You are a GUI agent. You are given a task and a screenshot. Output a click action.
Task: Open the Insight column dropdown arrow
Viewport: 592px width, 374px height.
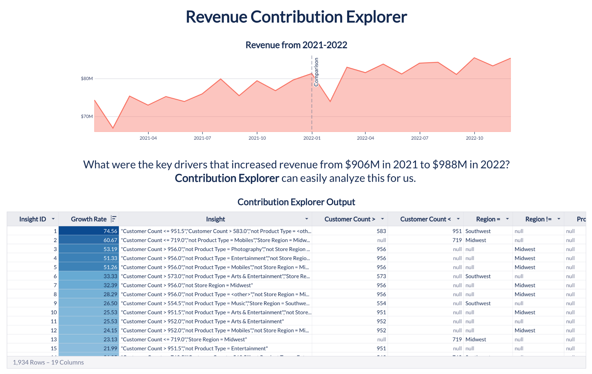[x=306, y=219]
